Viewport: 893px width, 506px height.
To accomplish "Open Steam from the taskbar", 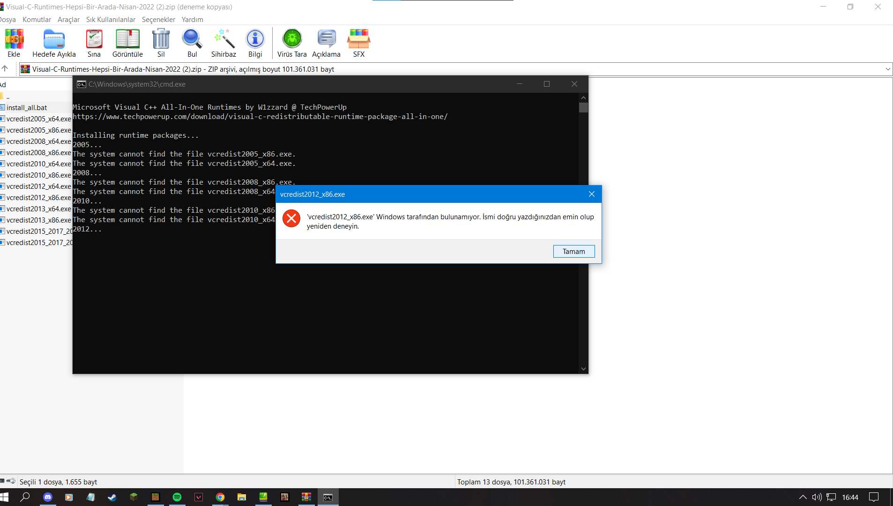I will click(x=112, y=497).
